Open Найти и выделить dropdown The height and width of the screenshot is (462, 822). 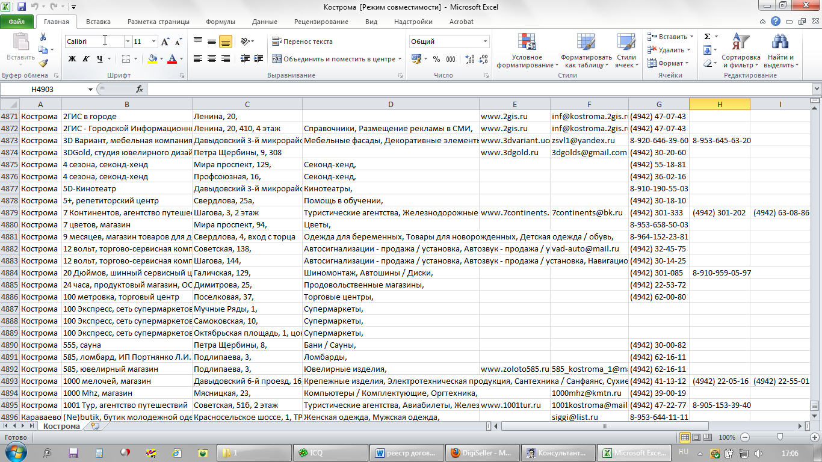[x=780, y=51]
